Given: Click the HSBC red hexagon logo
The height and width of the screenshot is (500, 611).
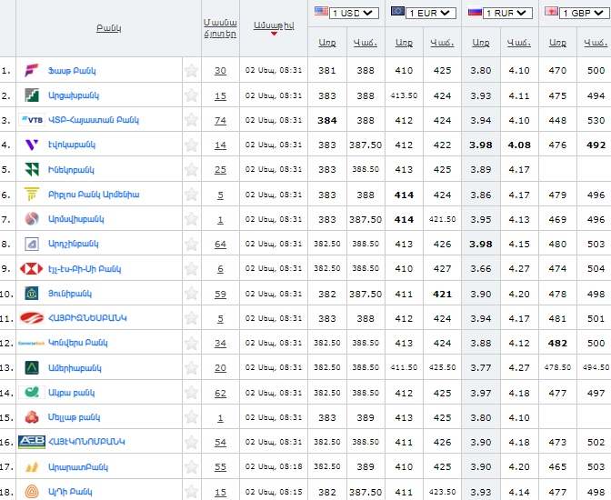Looking at the screenshot, I should click(x=32, y=268).
